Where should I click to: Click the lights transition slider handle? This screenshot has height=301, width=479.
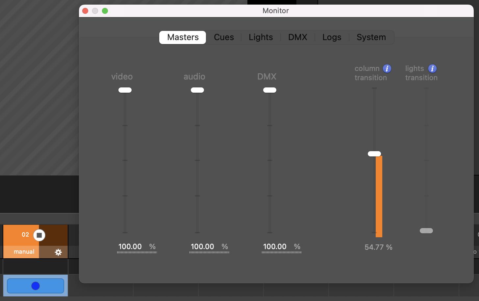426,231
